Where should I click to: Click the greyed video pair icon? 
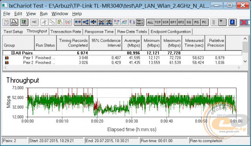117,22
